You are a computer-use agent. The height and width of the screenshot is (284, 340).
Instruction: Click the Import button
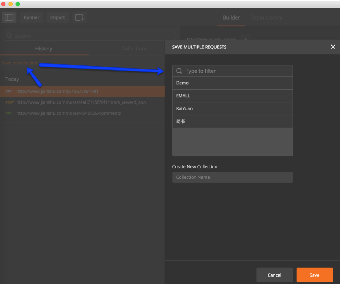[57, 17]
